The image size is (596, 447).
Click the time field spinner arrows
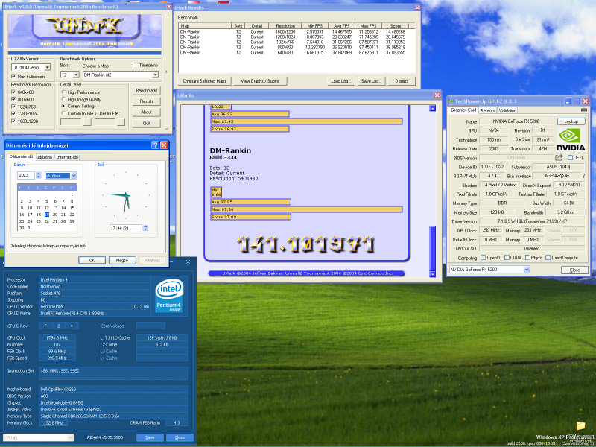click(x=145, y=228)
